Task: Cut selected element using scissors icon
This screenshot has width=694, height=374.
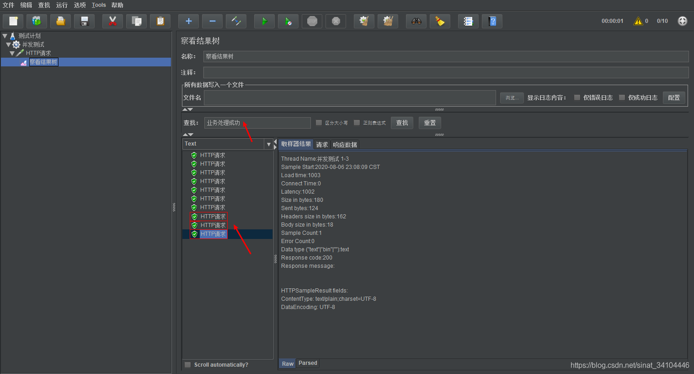Action: click(112, 21)
